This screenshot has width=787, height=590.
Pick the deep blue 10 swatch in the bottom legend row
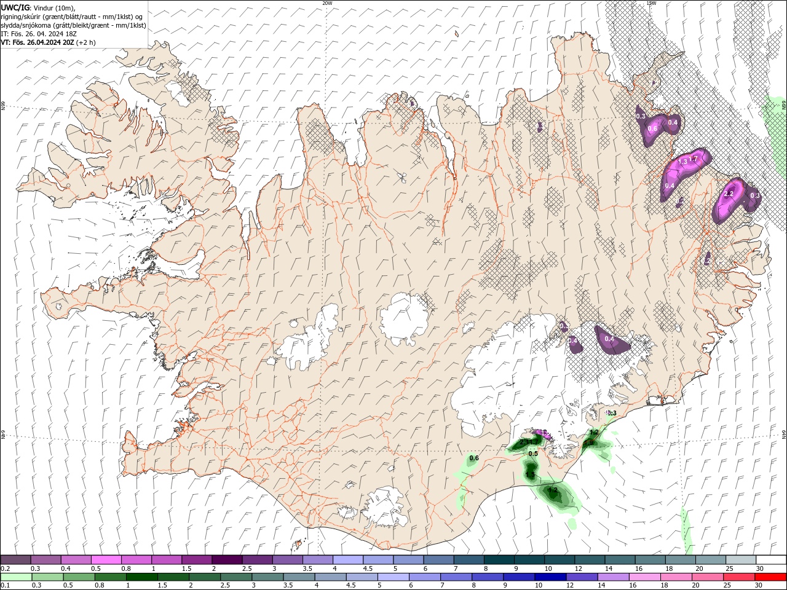[550, 577]
